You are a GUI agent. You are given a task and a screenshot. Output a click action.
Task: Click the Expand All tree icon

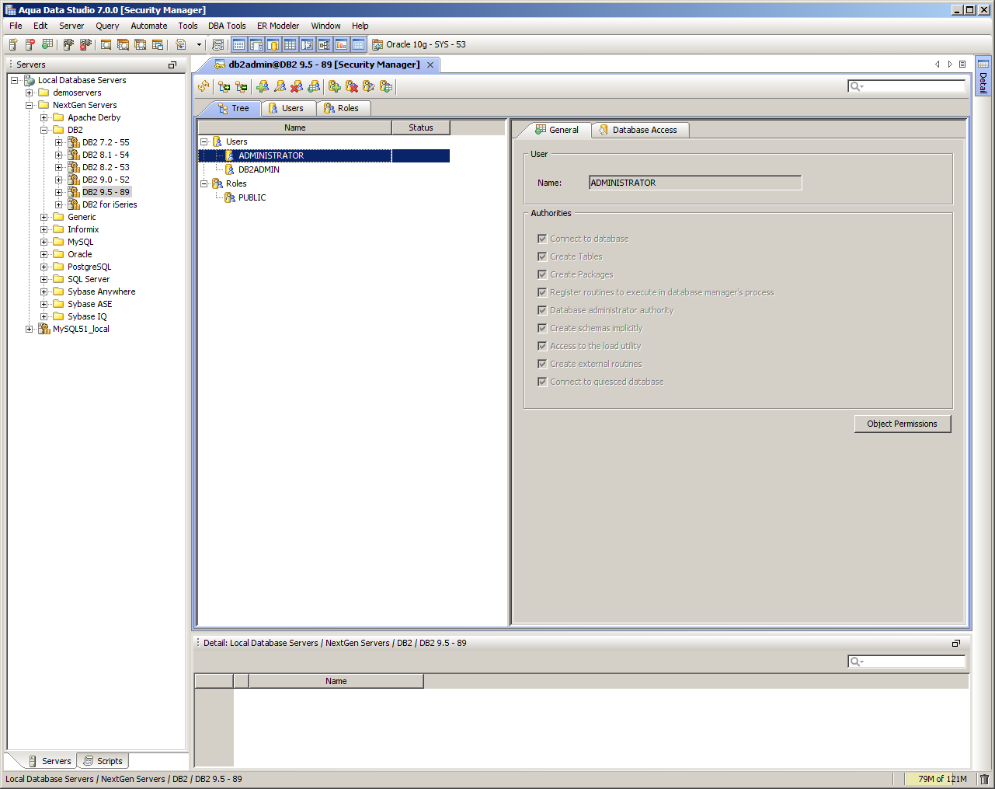tap(224, 86)
